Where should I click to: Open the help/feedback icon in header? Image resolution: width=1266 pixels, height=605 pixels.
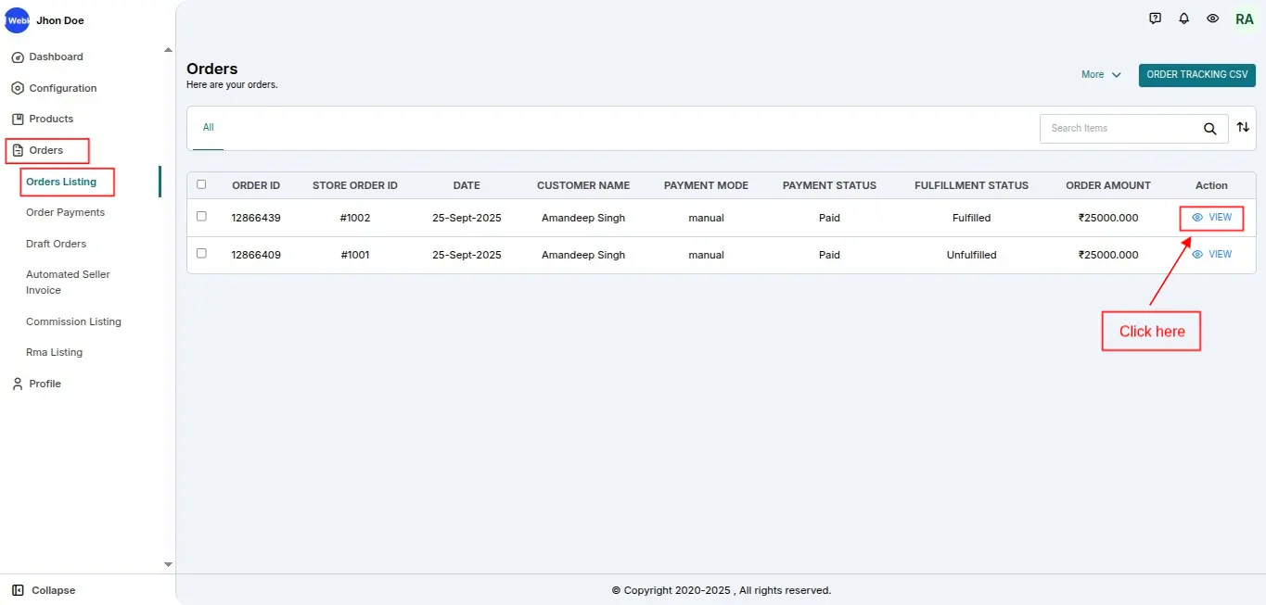[1155, 19]
